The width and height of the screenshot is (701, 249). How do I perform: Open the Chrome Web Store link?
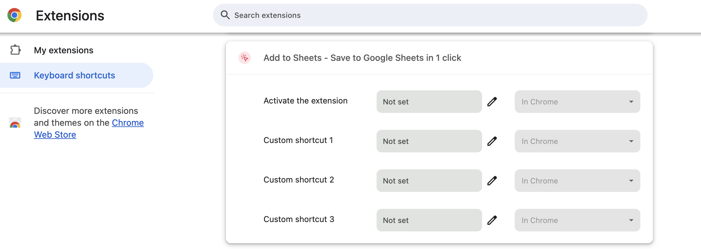(128, 123)
